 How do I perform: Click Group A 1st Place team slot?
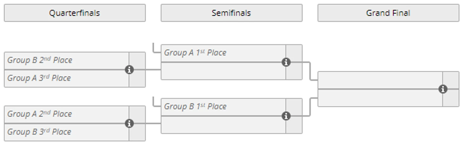(x=223, y=53)
